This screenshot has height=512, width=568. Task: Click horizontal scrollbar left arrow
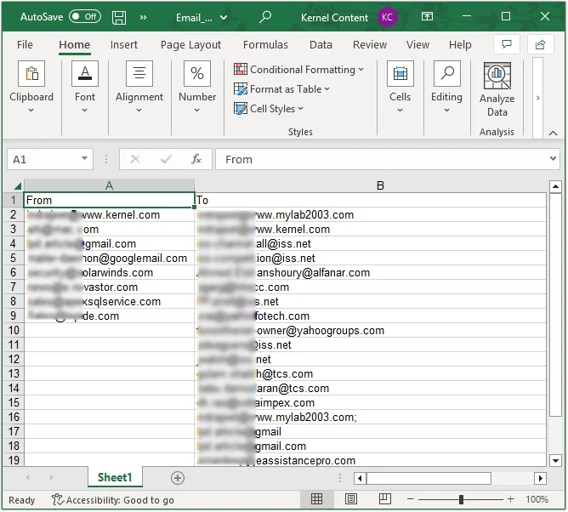pos(360,478)
